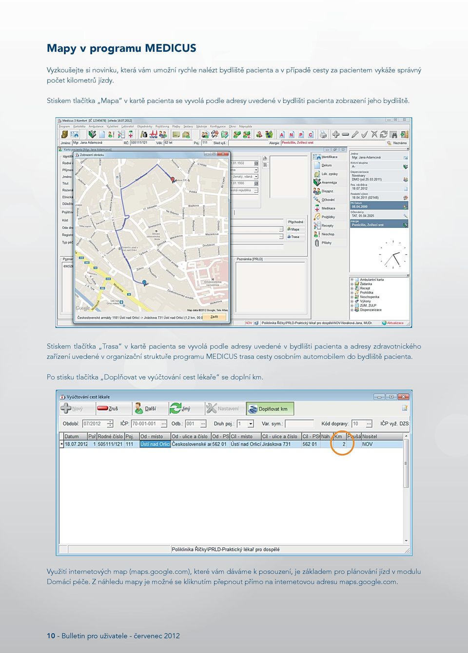This screenshot has width=468, height=653.
Task: Expand Žádanka tree node
Action: point(352,284)
